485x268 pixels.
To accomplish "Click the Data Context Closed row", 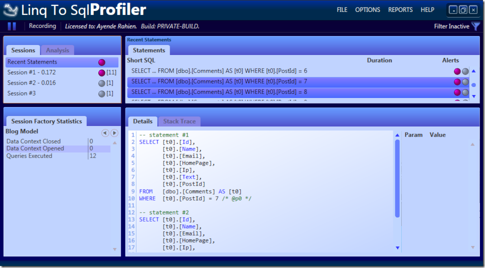I will pos(58,141).
